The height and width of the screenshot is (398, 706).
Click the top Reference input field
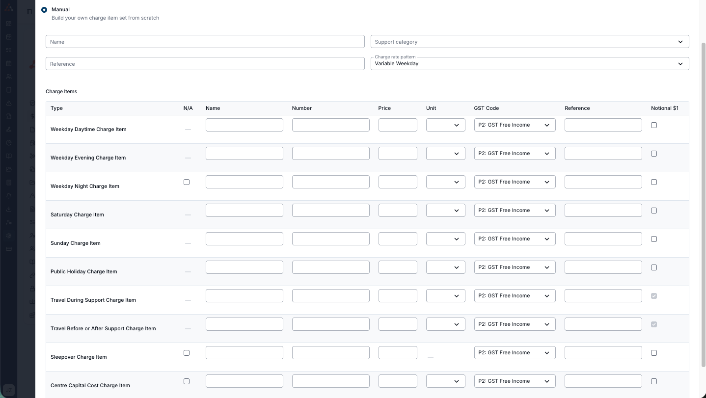pyautogui.click(x=205, y=64)
